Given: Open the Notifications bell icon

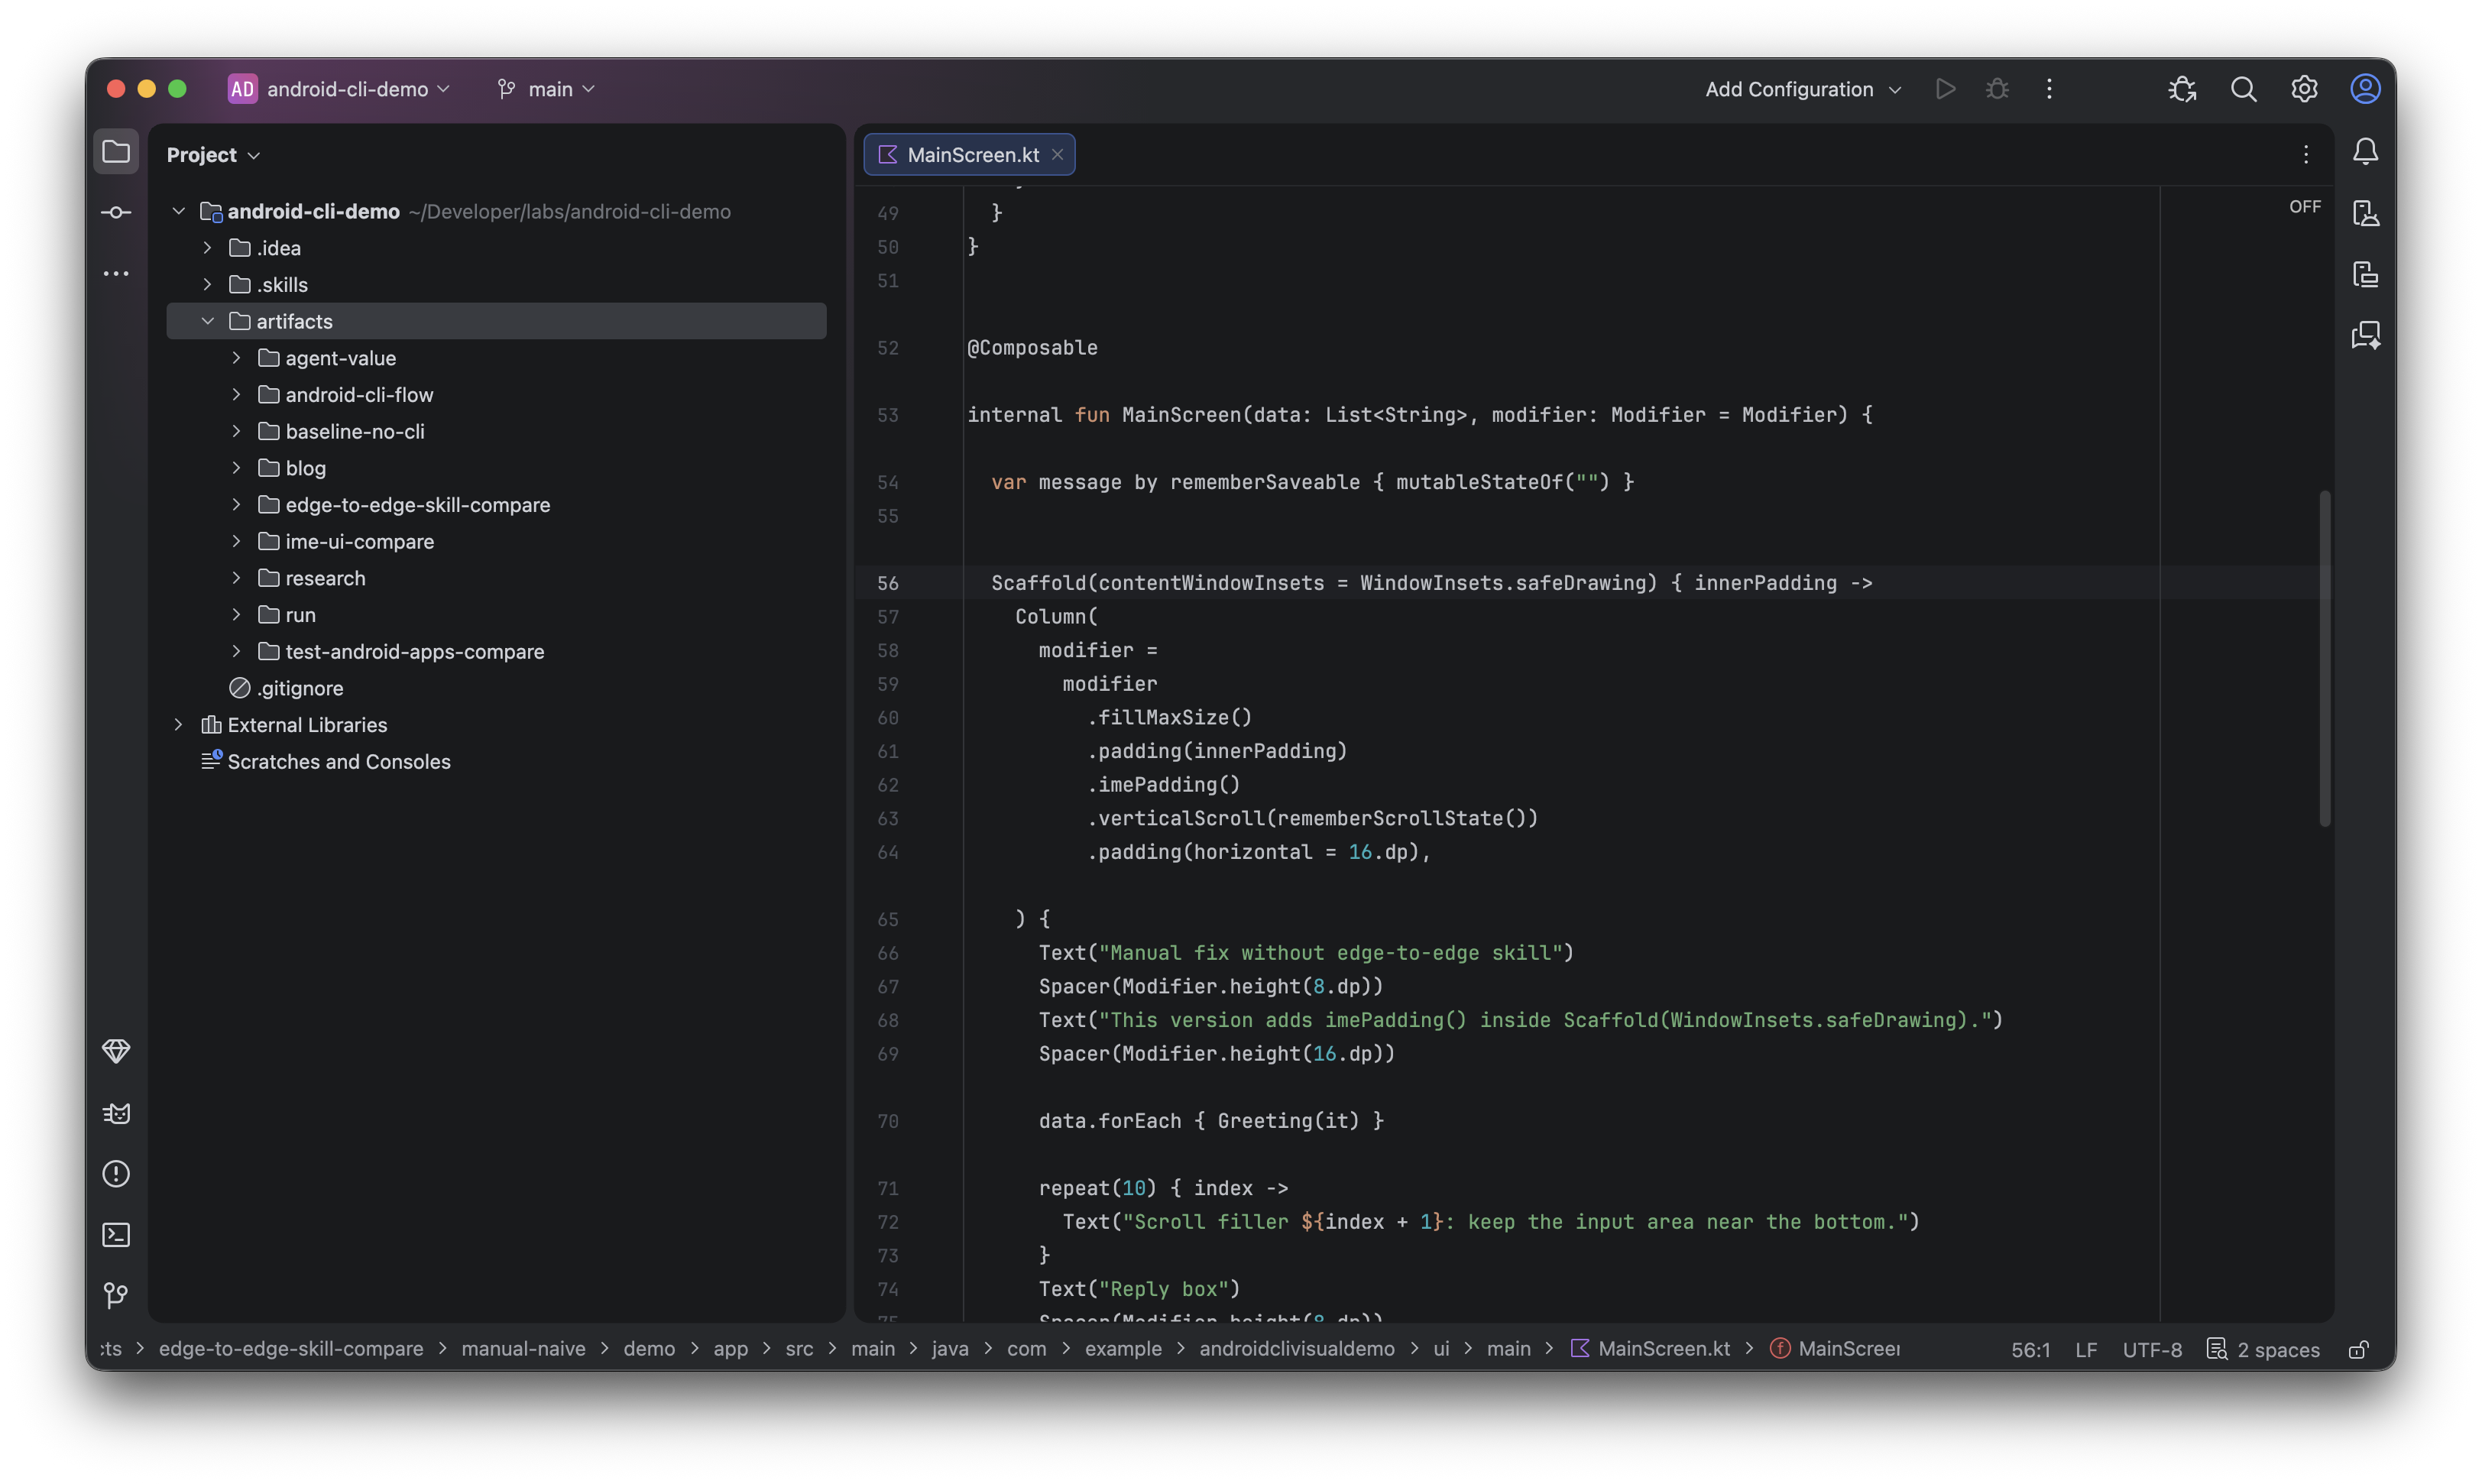Looking at the screenshot, I should [2365, 152].
